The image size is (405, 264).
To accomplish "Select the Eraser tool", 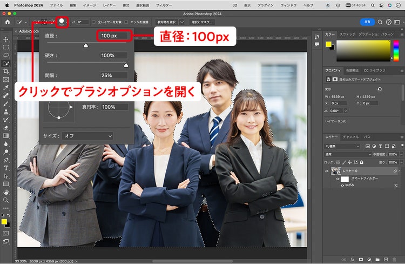I will pos(6,128).
